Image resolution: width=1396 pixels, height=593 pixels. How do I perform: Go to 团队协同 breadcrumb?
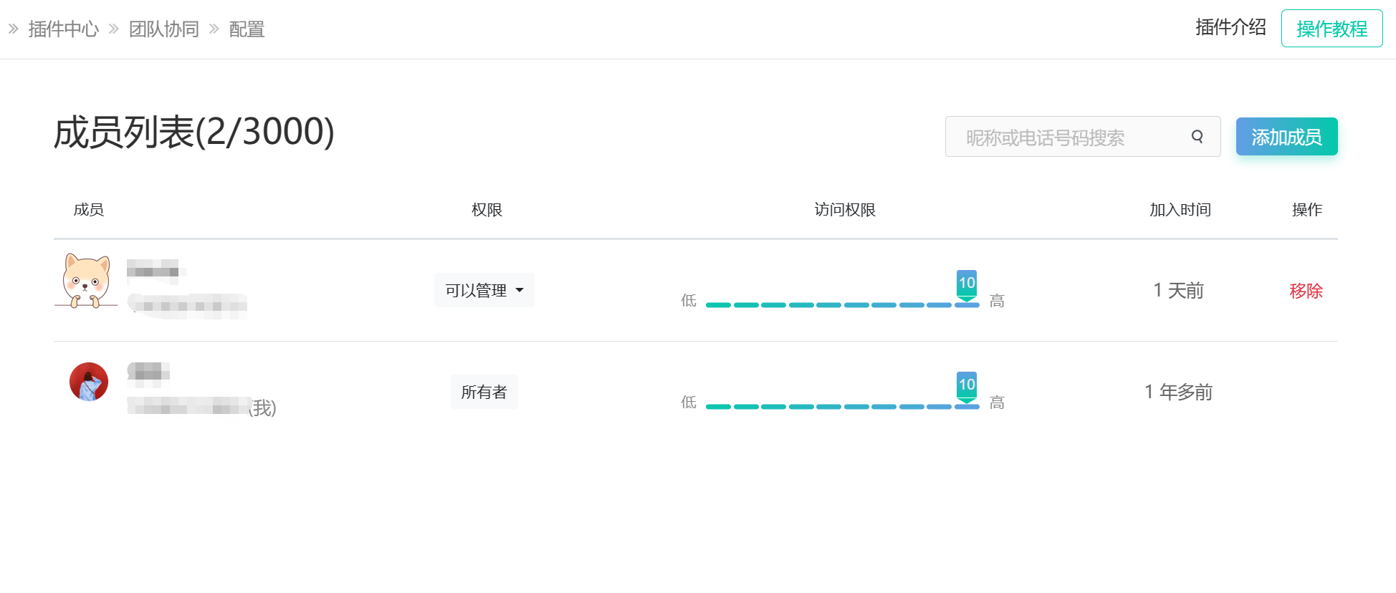[164, 29]
